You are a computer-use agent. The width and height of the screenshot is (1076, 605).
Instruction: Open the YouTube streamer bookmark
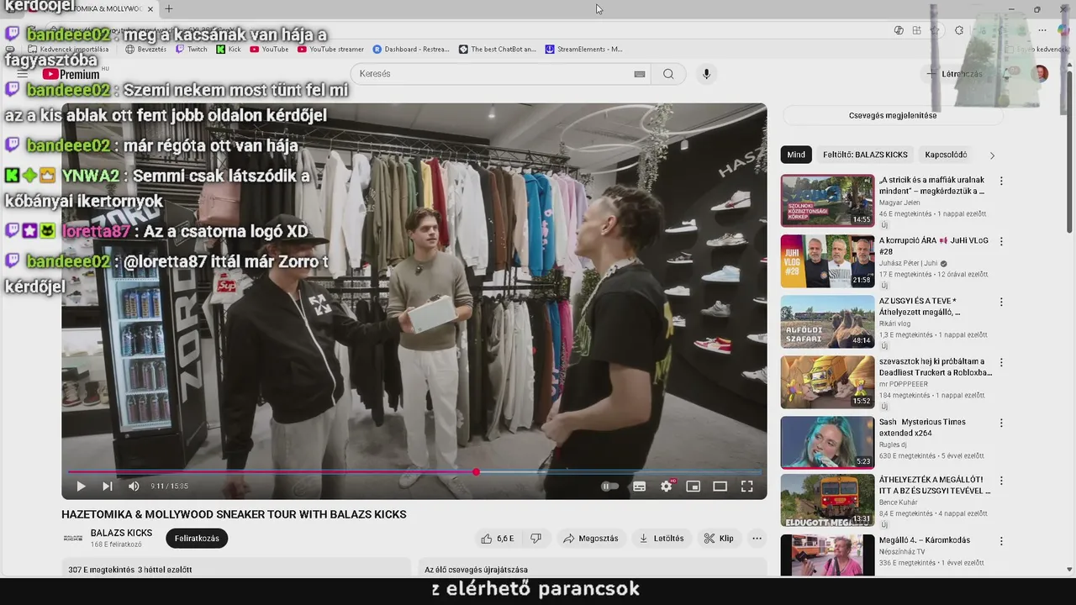pyautogui.click(x=330, y=49)
